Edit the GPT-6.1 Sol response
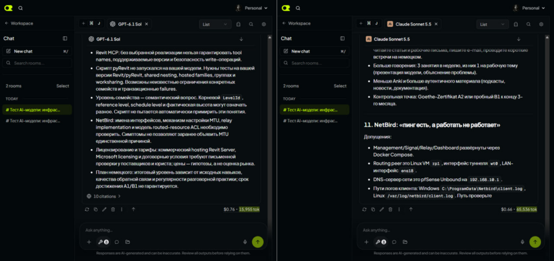The width and height of the screenshot is (554, 261). point(104,210)
